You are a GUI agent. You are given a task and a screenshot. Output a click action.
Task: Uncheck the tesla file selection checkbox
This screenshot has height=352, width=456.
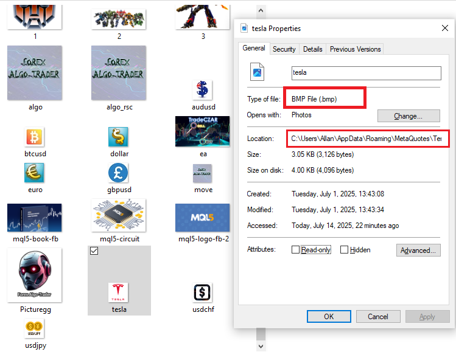tap(94, 250)
